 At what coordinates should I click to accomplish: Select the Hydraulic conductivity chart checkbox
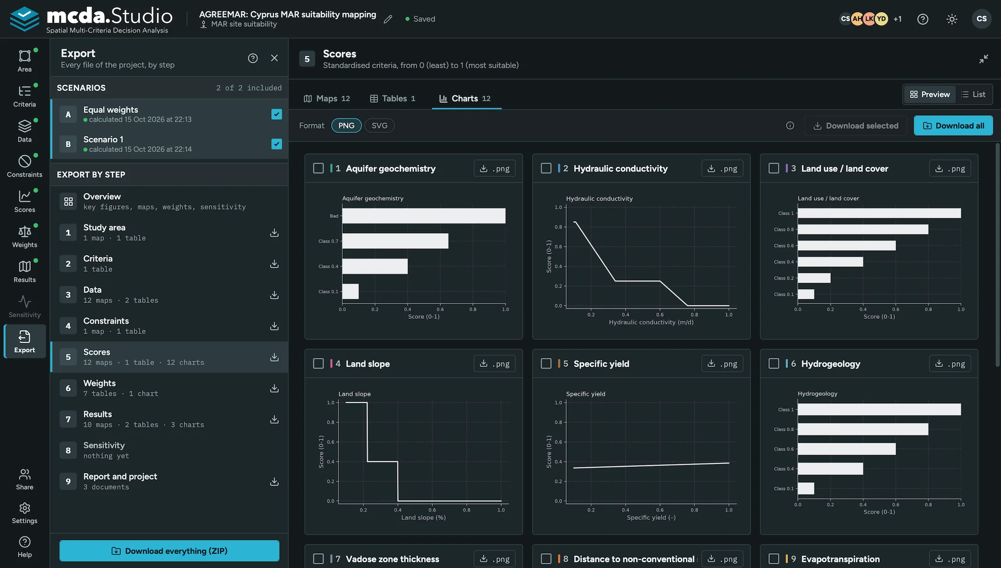pyautogui.click(x=546, y=168)
